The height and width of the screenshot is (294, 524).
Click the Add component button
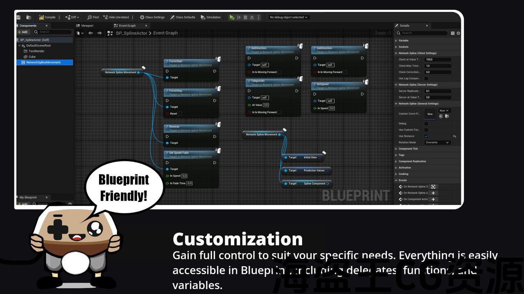pos(23,32)
